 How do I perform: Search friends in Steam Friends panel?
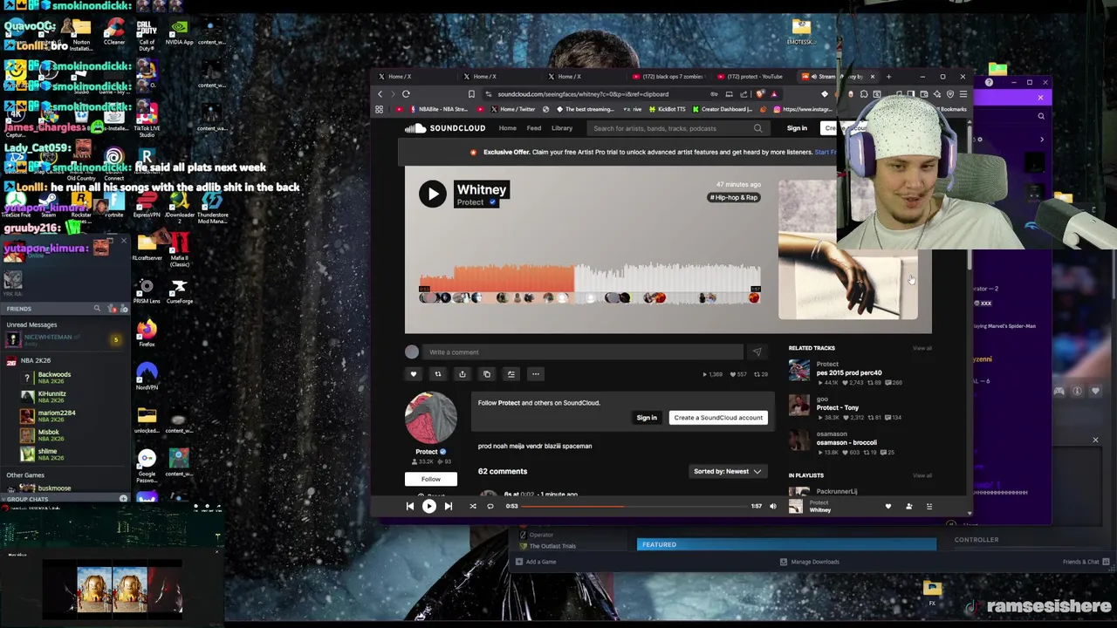click(97, 309)
